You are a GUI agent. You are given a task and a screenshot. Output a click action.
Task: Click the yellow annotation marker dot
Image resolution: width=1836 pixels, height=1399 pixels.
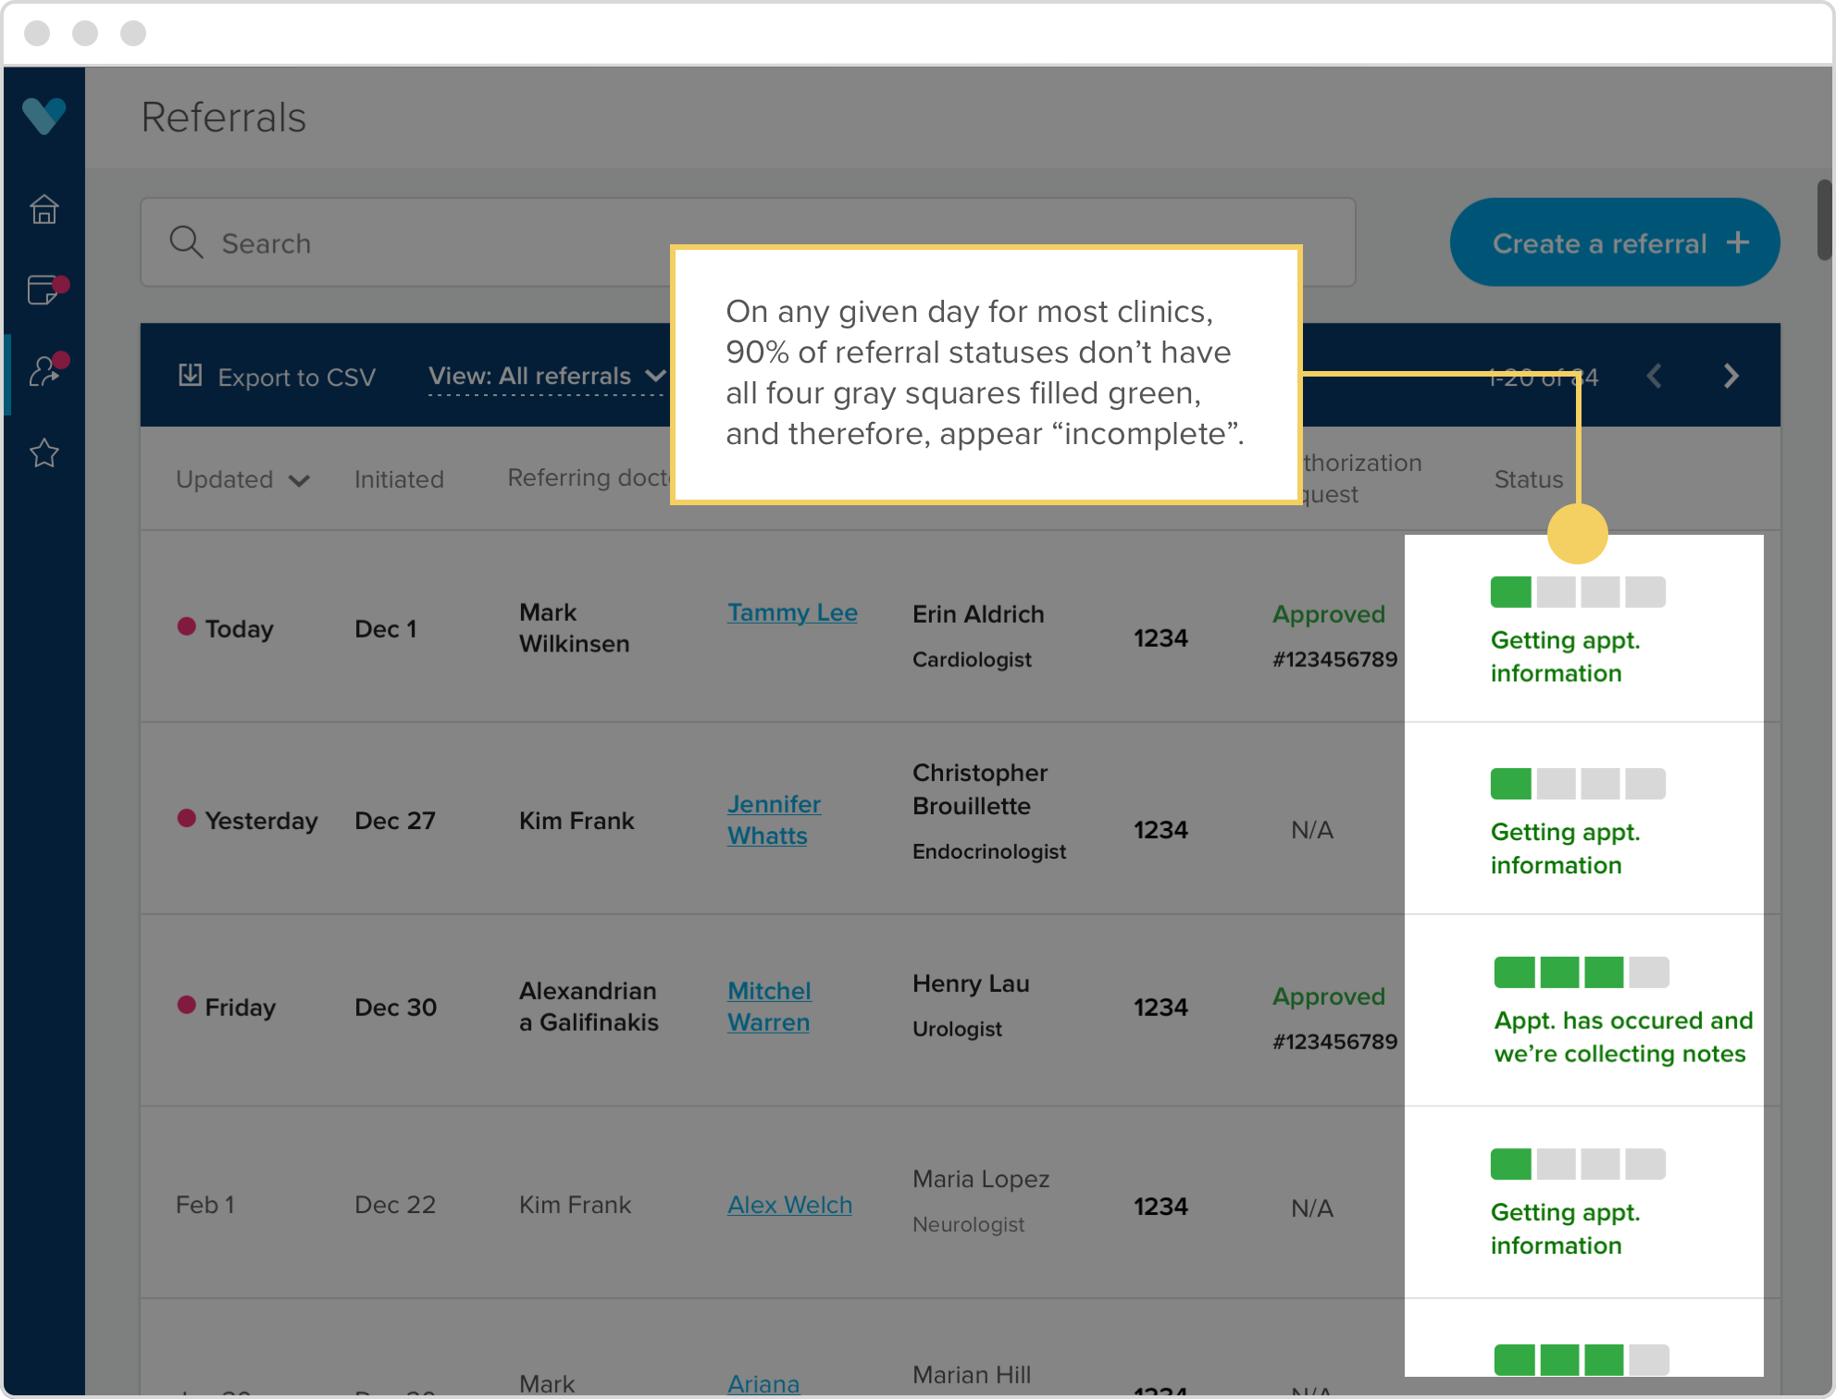tap(1577, 534)
